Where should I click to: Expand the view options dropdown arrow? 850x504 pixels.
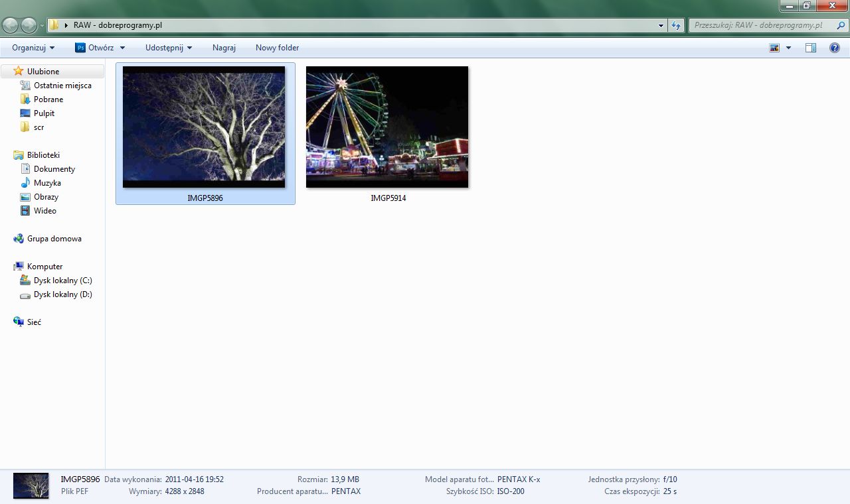pyautogui.click(x=788, y=48)
